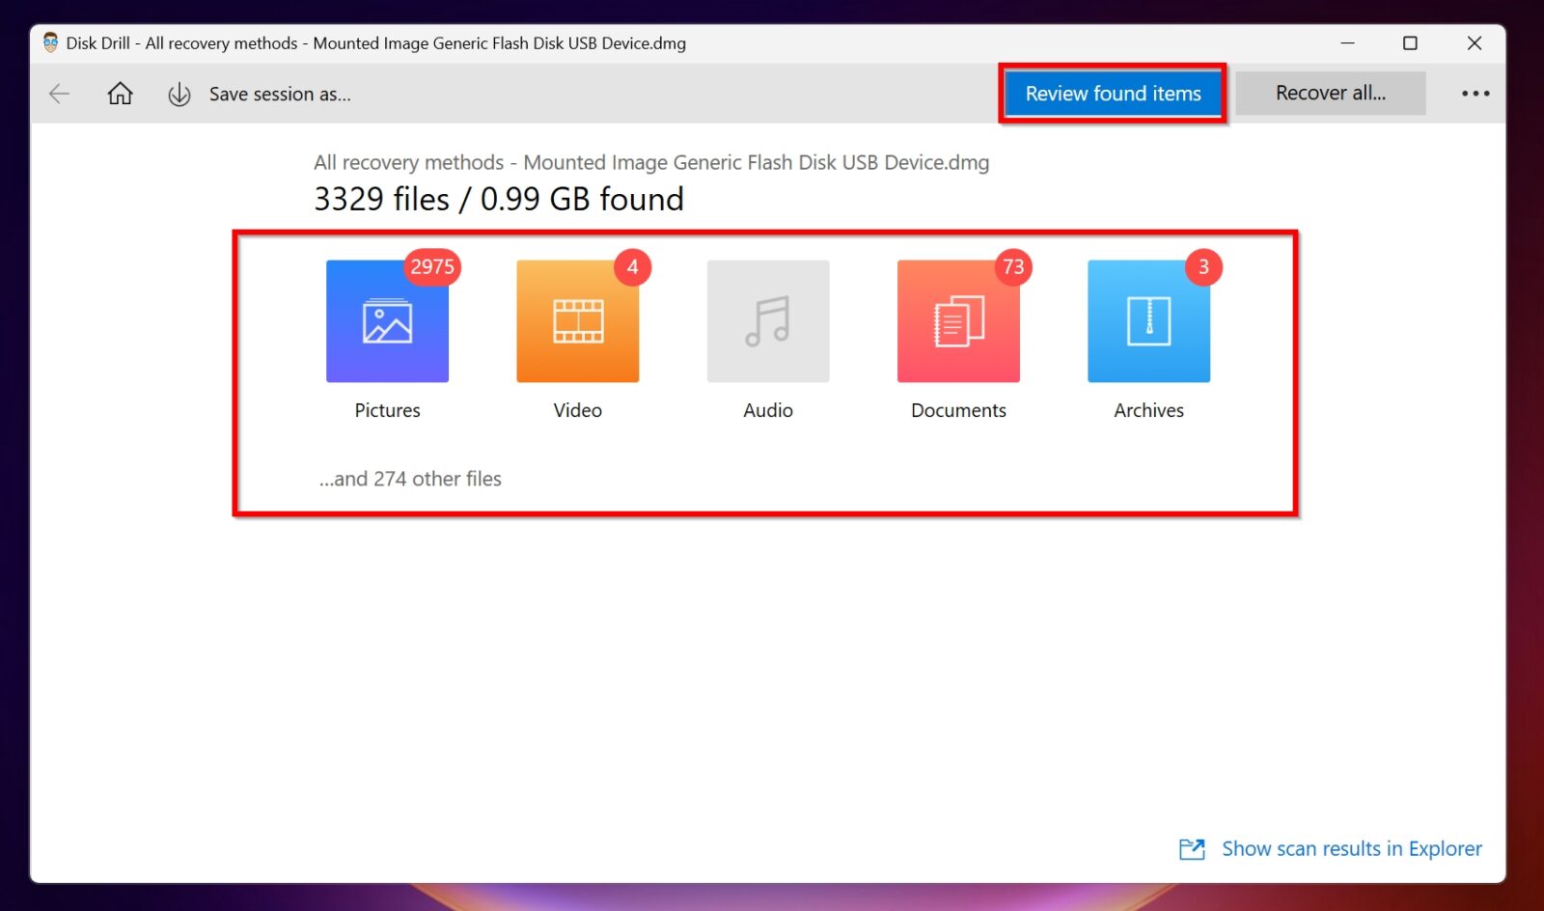Choose Save session as...
This screenshot has width=1544, height=911.
pyautogui.click(x=280, y=95)
